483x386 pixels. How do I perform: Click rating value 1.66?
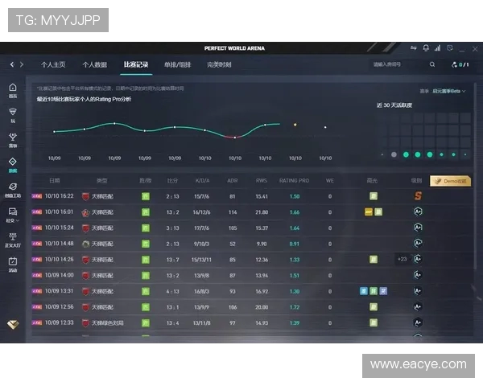tap(295, 212)
